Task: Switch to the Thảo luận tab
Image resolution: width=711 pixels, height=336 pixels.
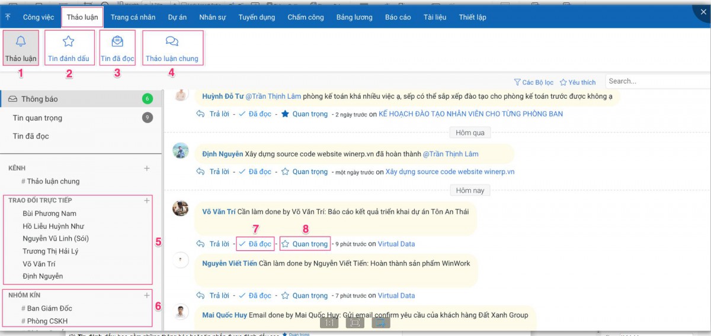Action: click(82, 17)
